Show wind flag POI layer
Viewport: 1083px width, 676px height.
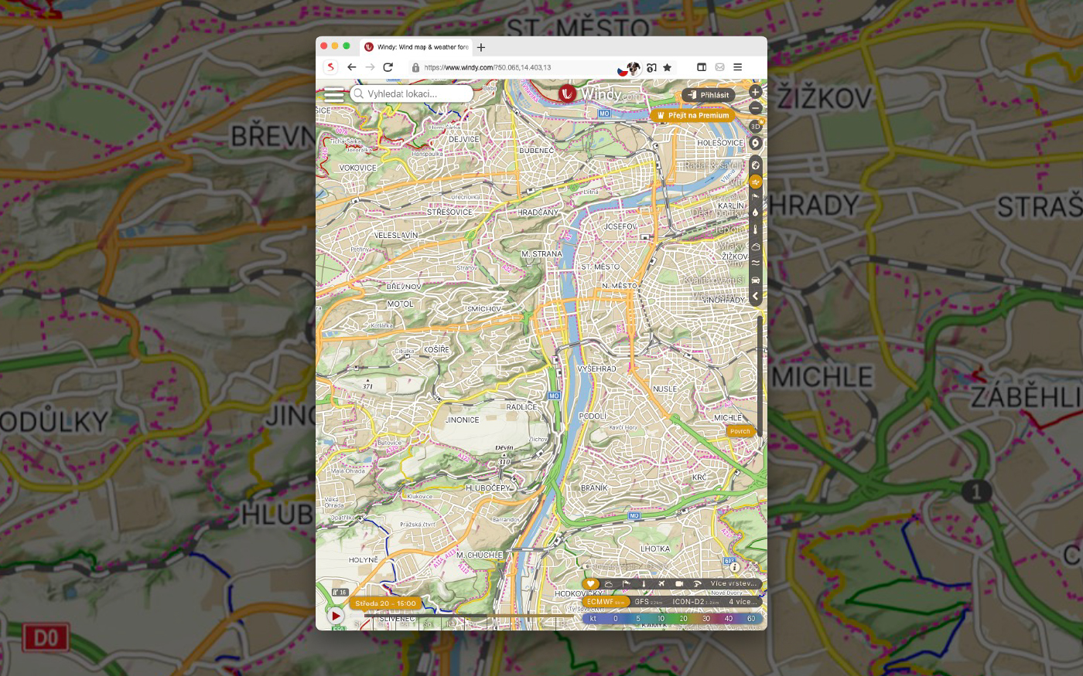(x=627, y=584)
